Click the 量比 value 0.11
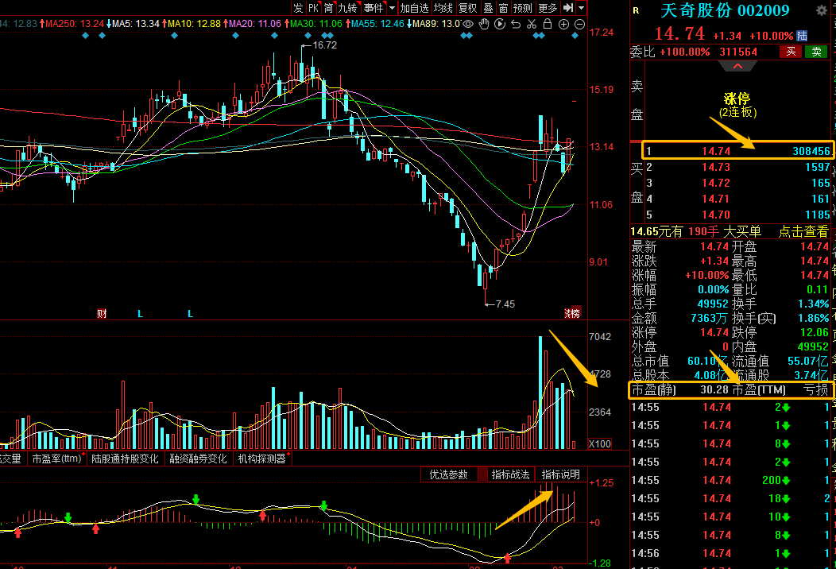836x569 pixels. [818, 289]
